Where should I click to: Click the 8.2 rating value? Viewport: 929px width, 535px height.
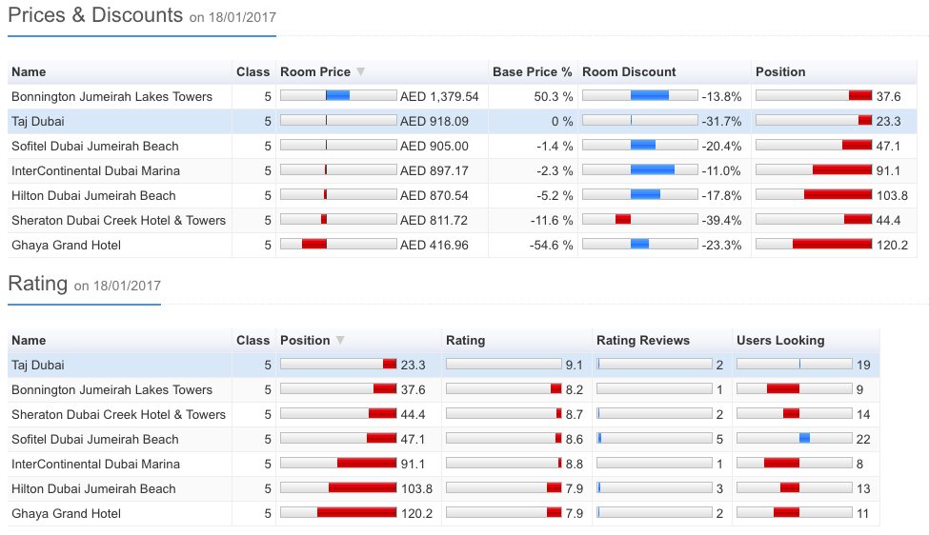coord(574,390)
